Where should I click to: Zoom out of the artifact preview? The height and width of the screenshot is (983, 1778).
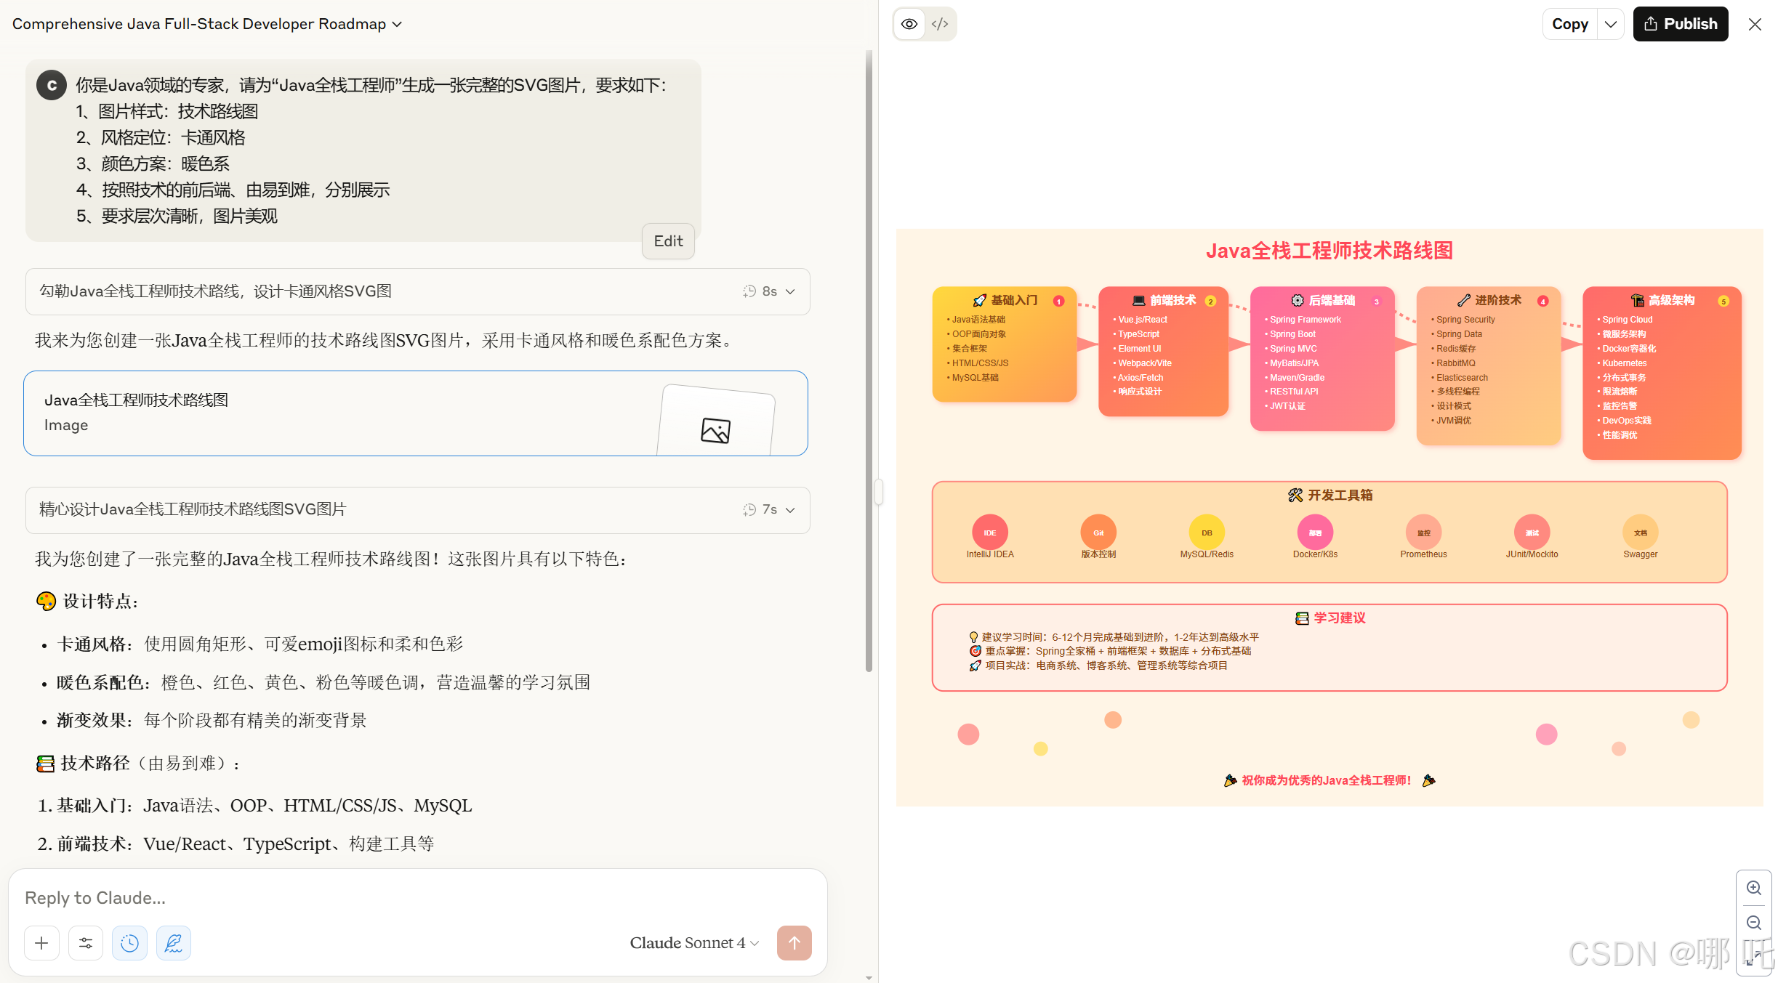click(1753, 923)
